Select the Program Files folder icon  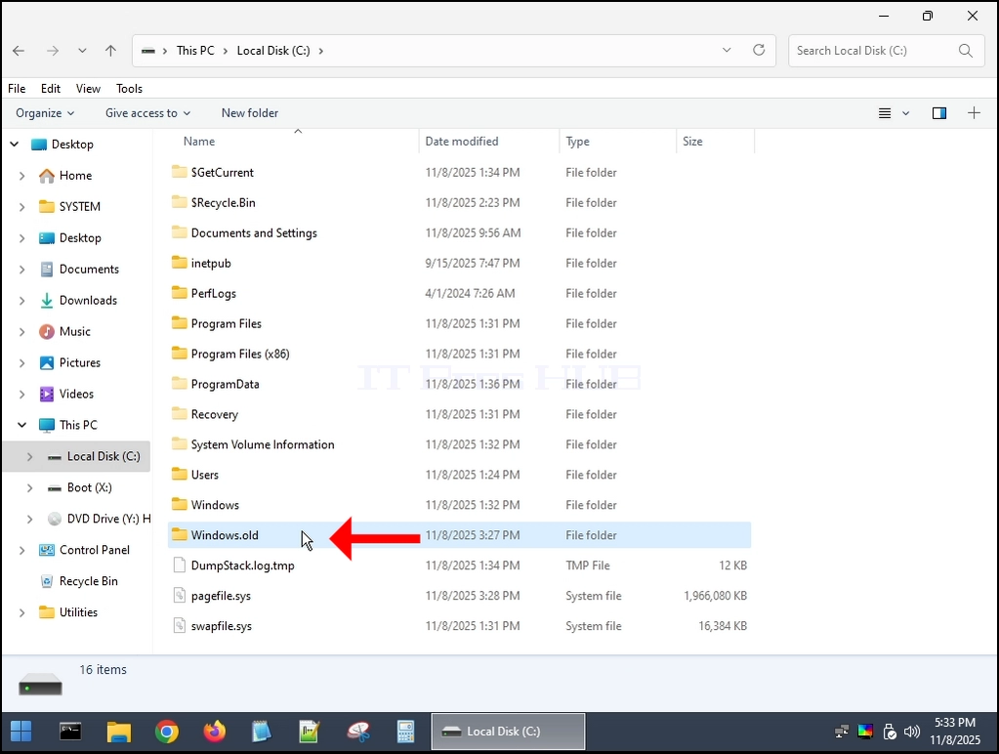(x=179, y=323)
